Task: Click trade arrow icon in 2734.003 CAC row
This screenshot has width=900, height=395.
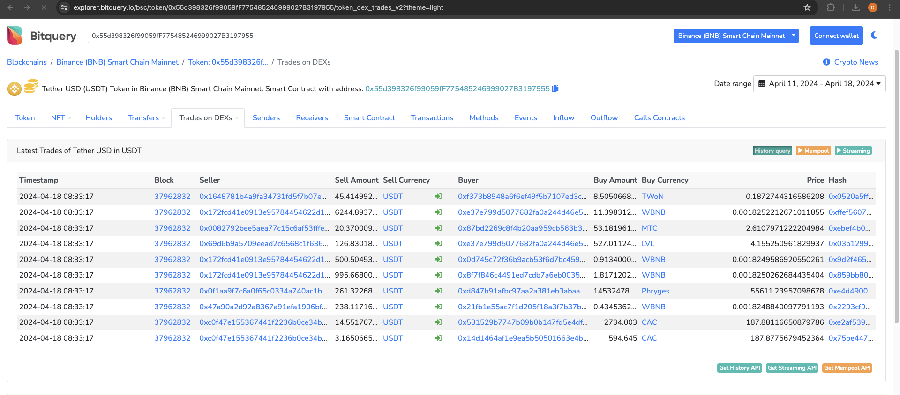Action: (x=438, y=322)
